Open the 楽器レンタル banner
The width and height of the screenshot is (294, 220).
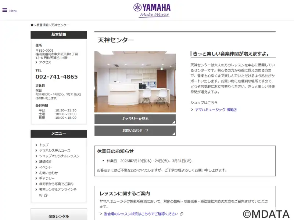[59, 214]
